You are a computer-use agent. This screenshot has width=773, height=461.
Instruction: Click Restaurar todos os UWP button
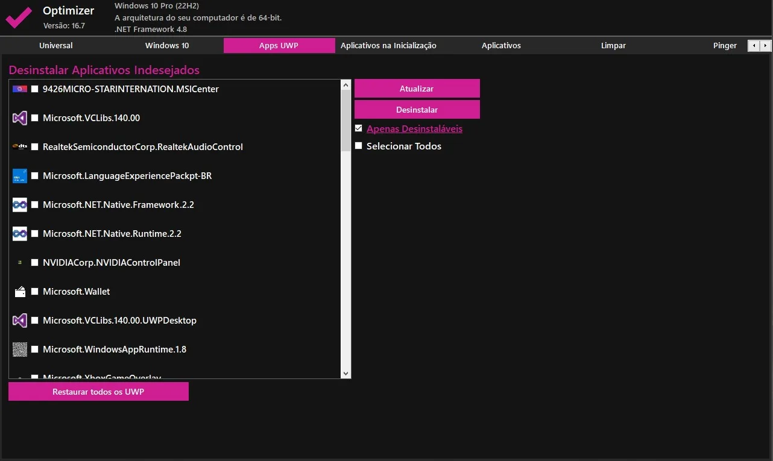(x=98, y=392)
